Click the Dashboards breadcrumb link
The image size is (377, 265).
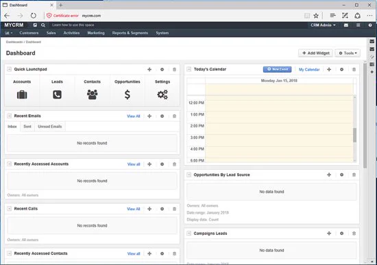14,42
